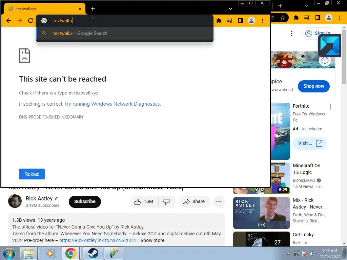Subscribe to Rick Astley channel
This screenshot has height=260, width=347.
tap(85, 202)
